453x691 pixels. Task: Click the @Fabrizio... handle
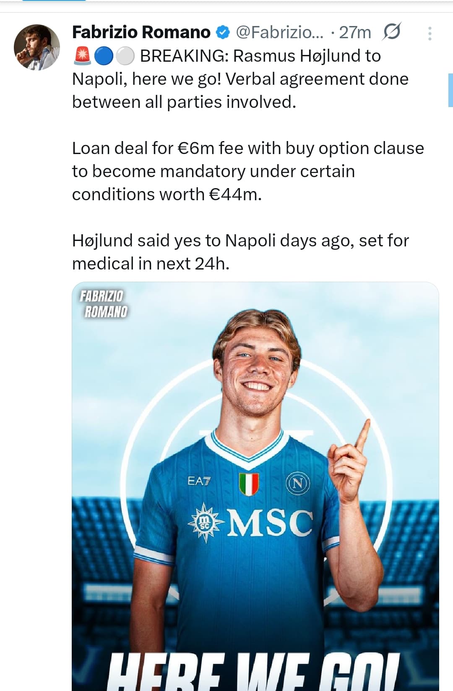(x=280, y=32)
